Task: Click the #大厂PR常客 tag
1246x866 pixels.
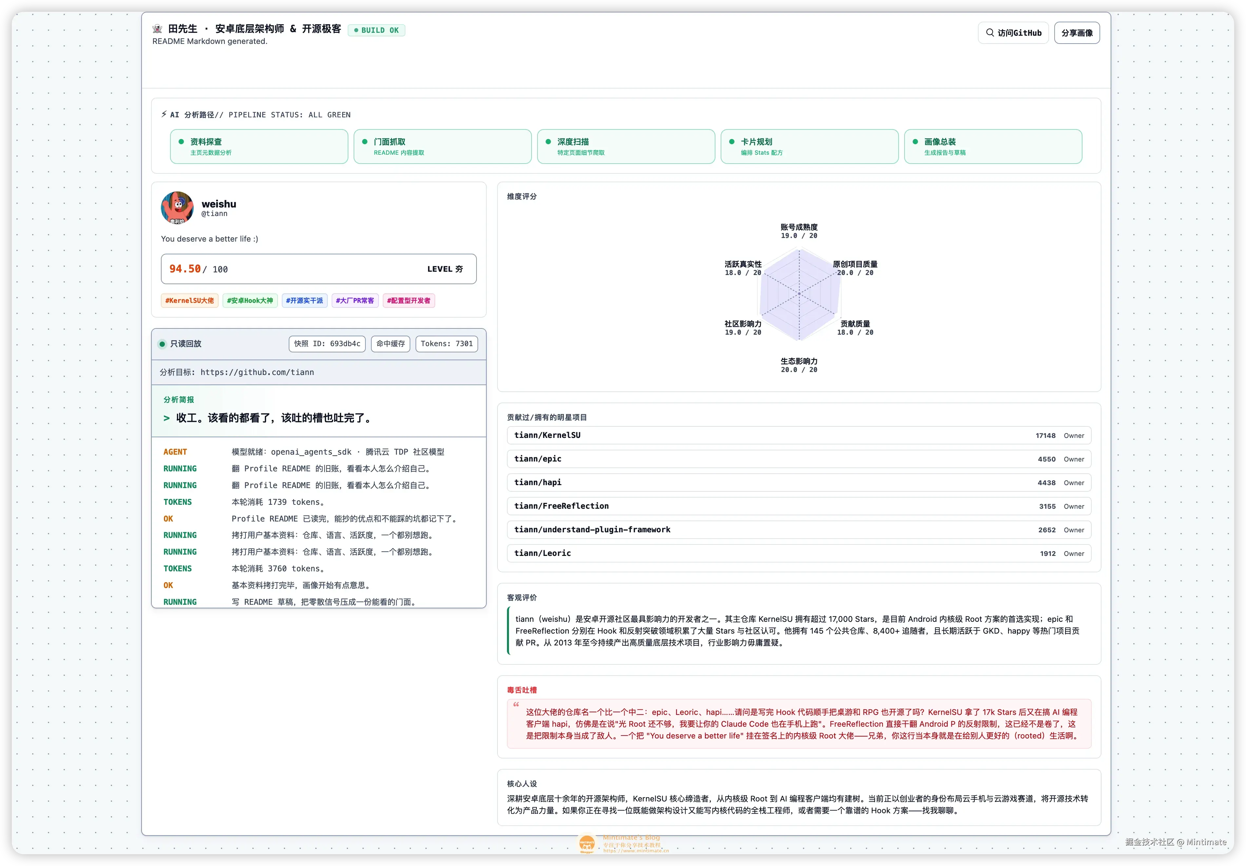Action: pyautogui.click(x=355, y=301)
